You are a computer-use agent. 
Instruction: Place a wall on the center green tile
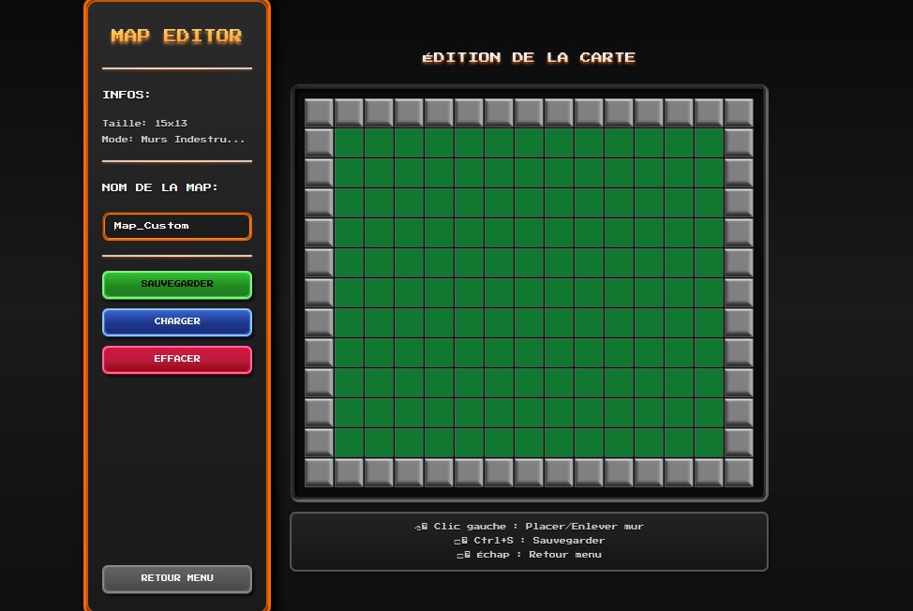tap(529, 292)
